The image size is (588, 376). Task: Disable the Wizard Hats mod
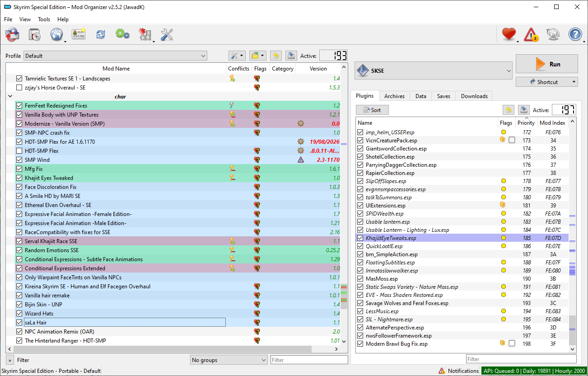19,313
